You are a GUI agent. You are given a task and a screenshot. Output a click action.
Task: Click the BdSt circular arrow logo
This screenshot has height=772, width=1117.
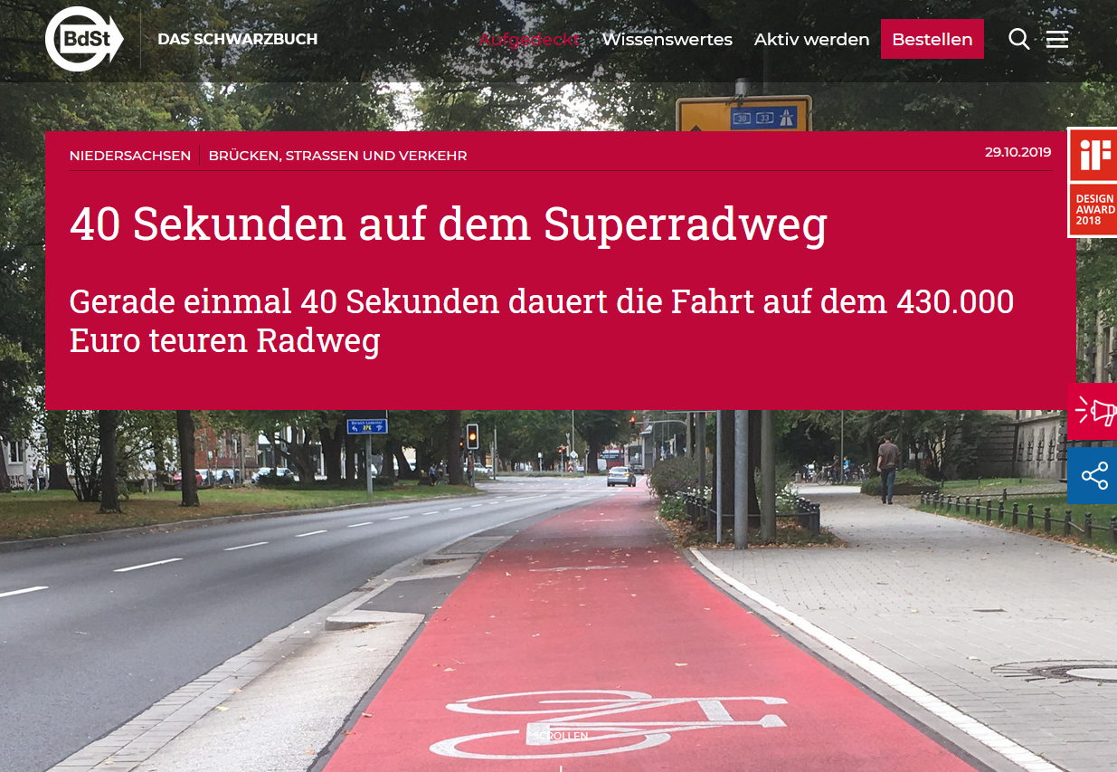pos(84,39)
